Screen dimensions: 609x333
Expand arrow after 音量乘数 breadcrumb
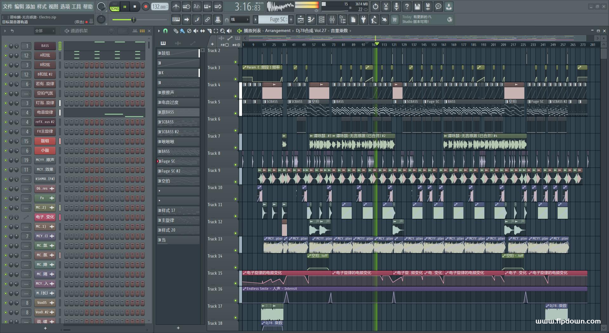[350, 31]
